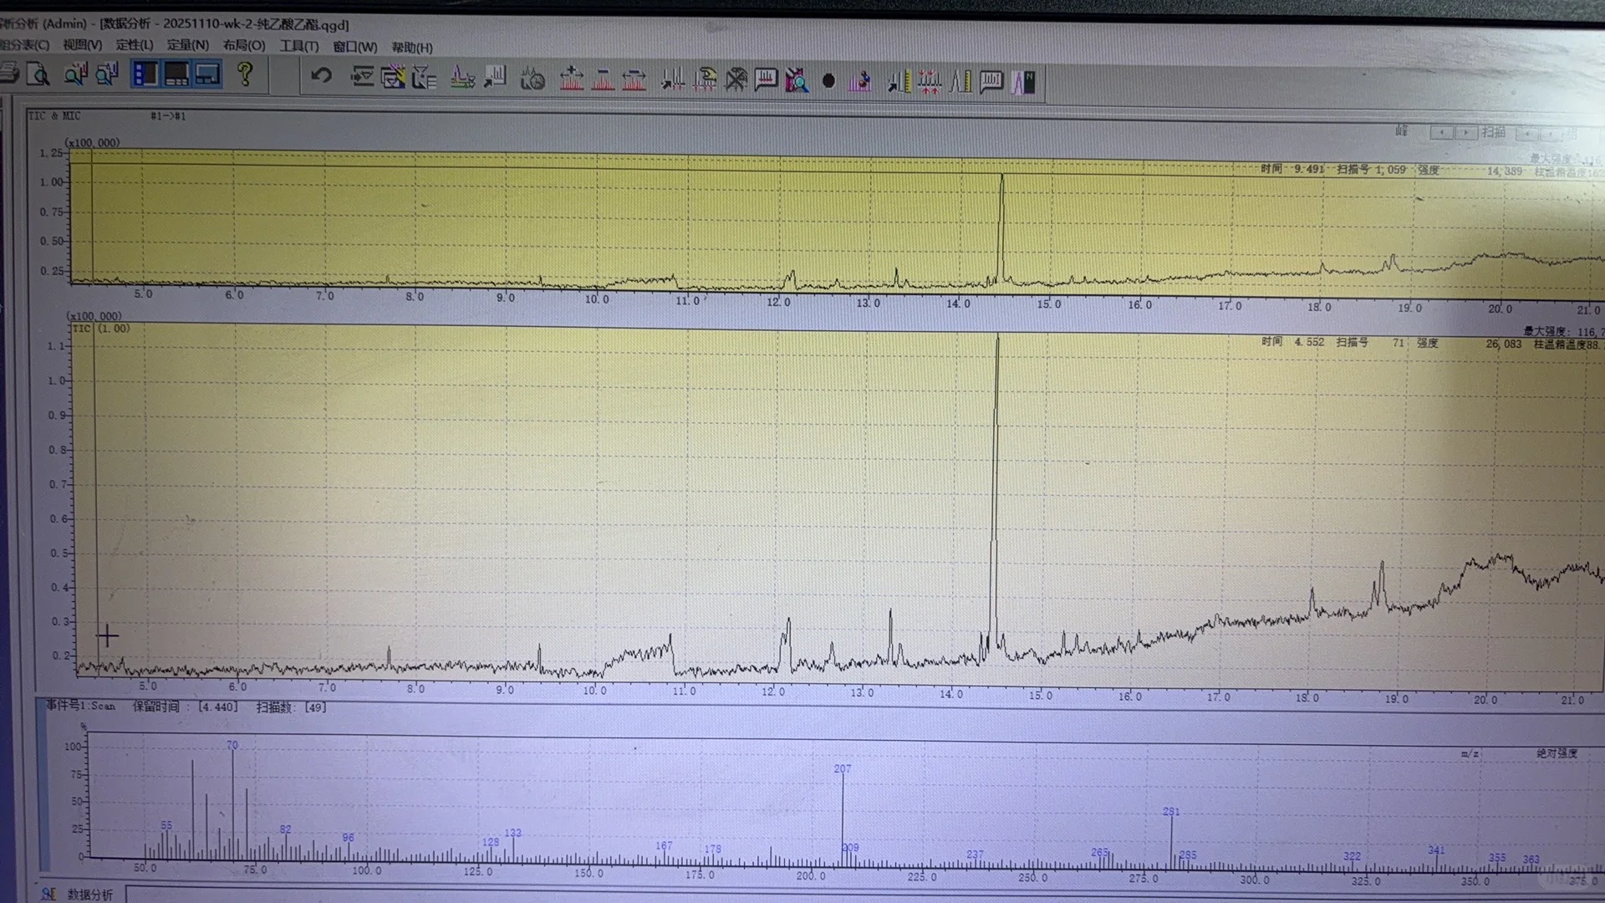The width and height of the screenshot is (1605, 903).
Task: Toggle the first blue layout view button
Action: (145, 74)
